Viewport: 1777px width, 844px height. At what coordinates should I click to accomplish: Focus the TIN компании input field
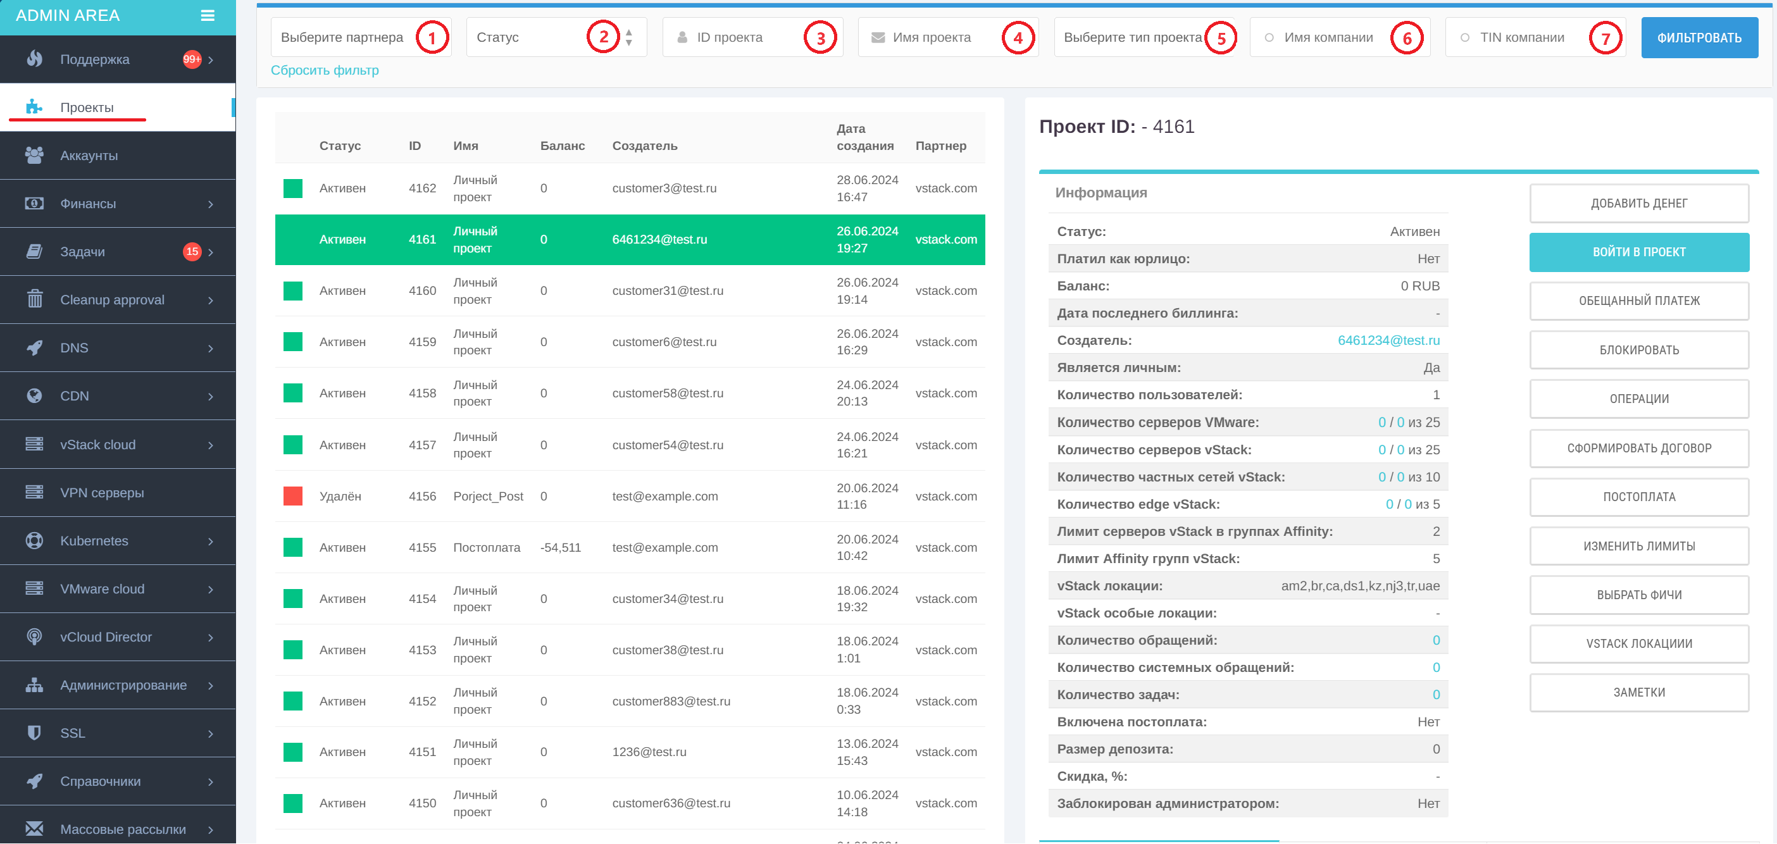(1535, 37)
